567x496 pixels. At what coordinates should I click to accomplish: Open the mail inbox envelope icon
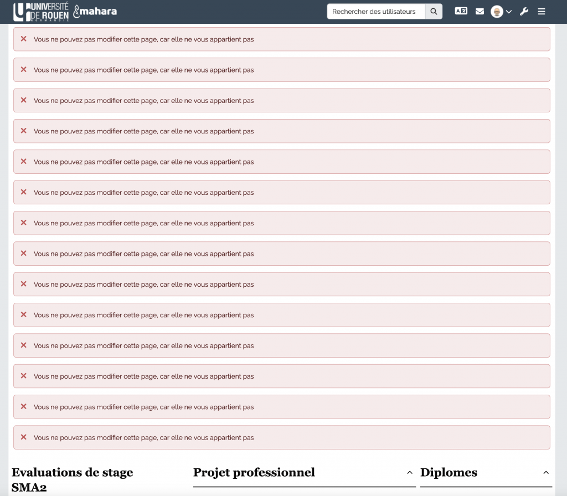point(480,12)
